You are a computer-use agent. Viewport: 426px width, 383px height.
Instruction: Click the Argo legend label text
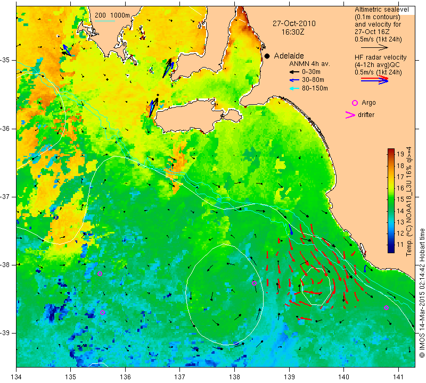tap(368, 103)
